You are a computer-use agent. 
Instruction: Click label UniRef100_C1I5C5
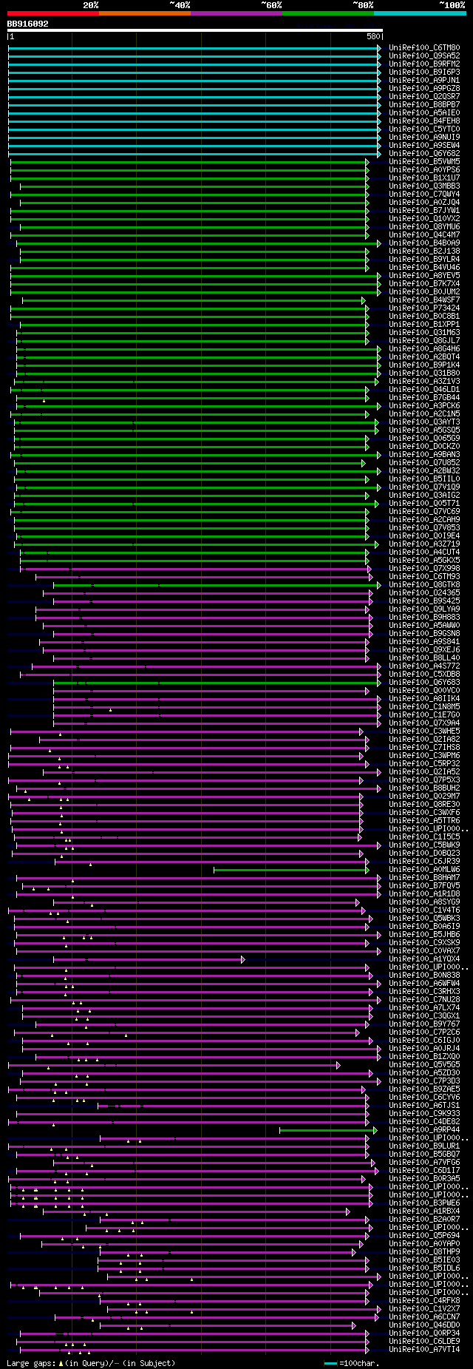424,837
